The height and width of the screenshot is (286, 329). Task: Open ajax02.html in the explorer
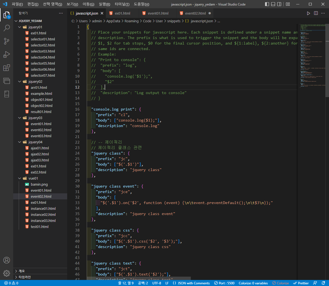(x=40, y=154)
